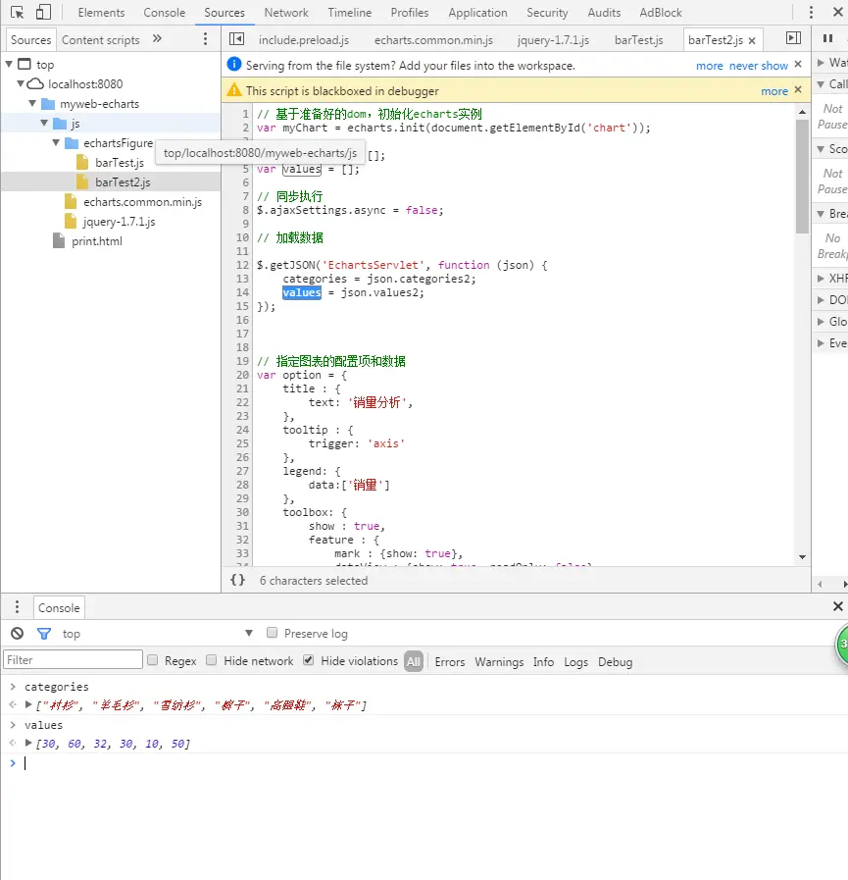Hide the file navigator sidebar
Viewport: 848px width, 880px height.
(236, 38)
